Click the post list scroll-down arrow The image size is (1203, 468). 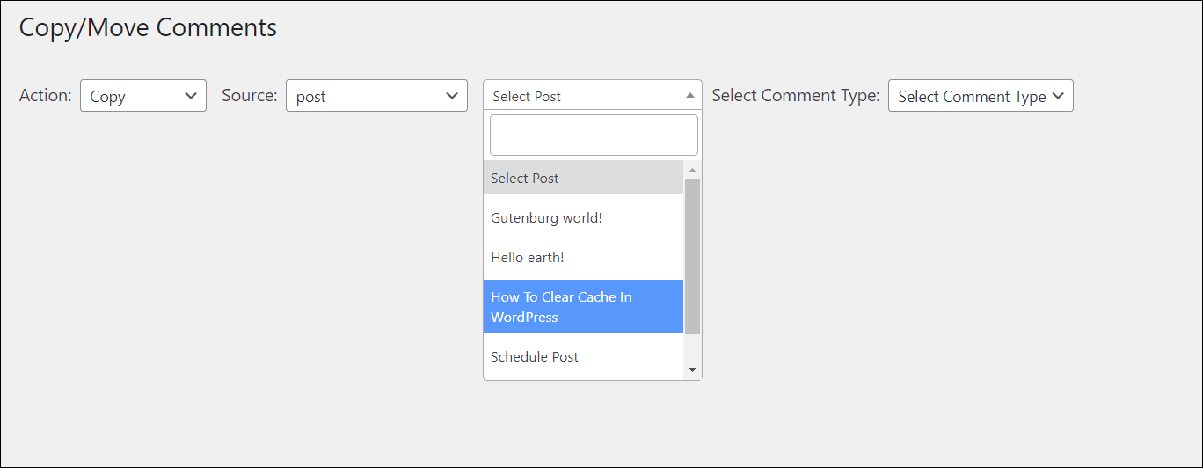[x=692, y=370]
